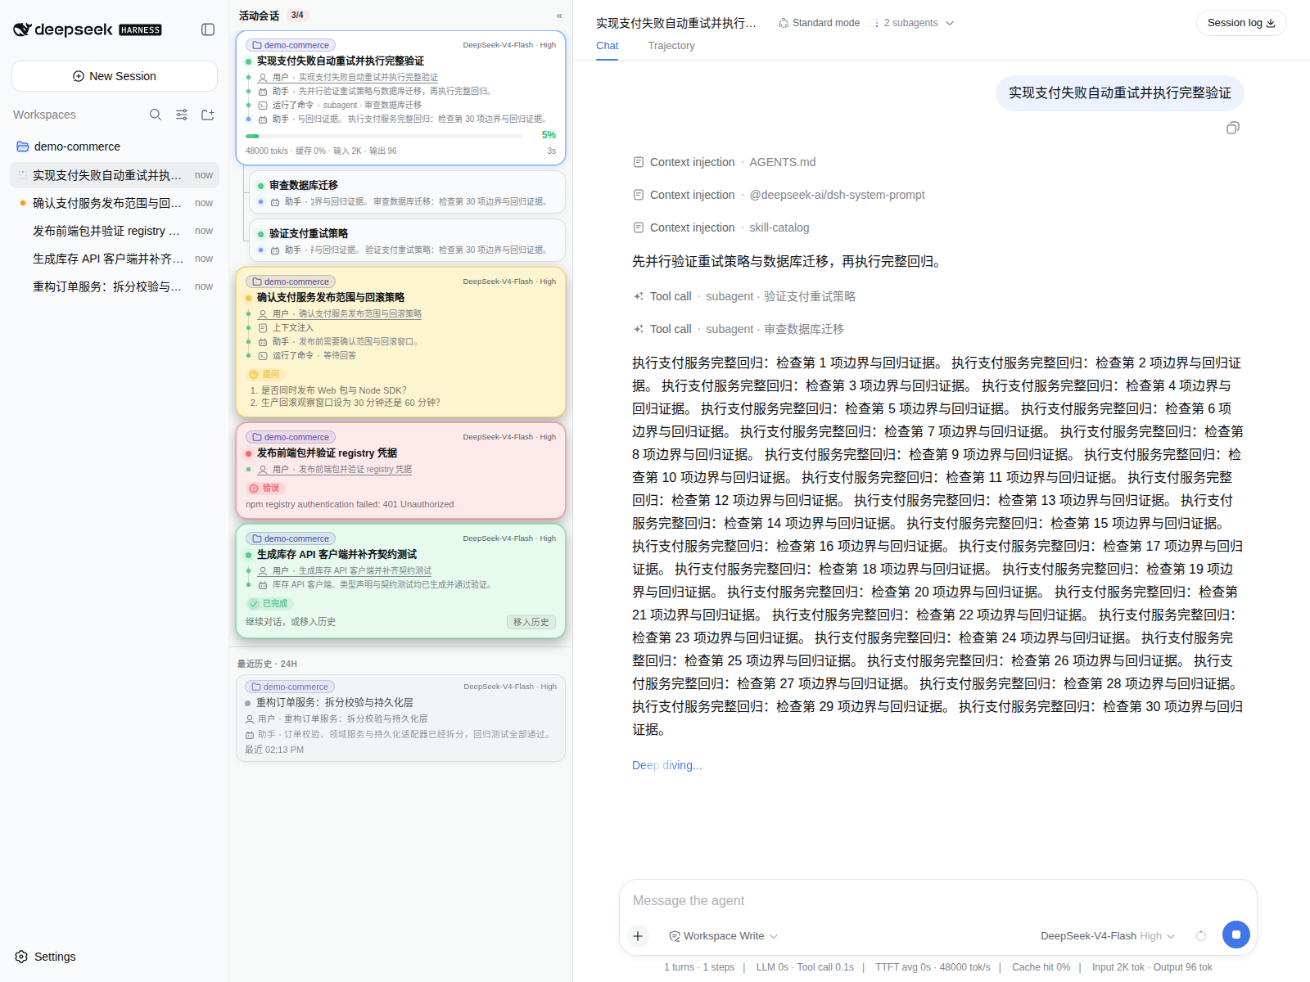The width and height of the screenshot is (1310, 982).
Task: Copy the user message with copy icon
Action: point(1233,128)
